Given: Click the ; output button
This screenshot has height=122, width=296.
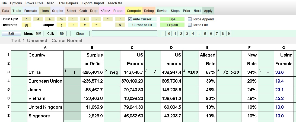Looking at the screenshot, I should tap(61, 25).
